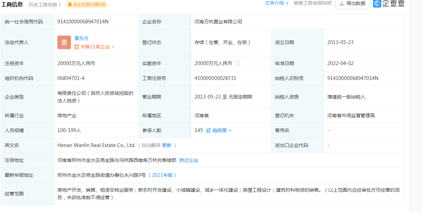Expand the arrow after 趋势图
This screenshot has width=422, height=212.
(230, 130)
